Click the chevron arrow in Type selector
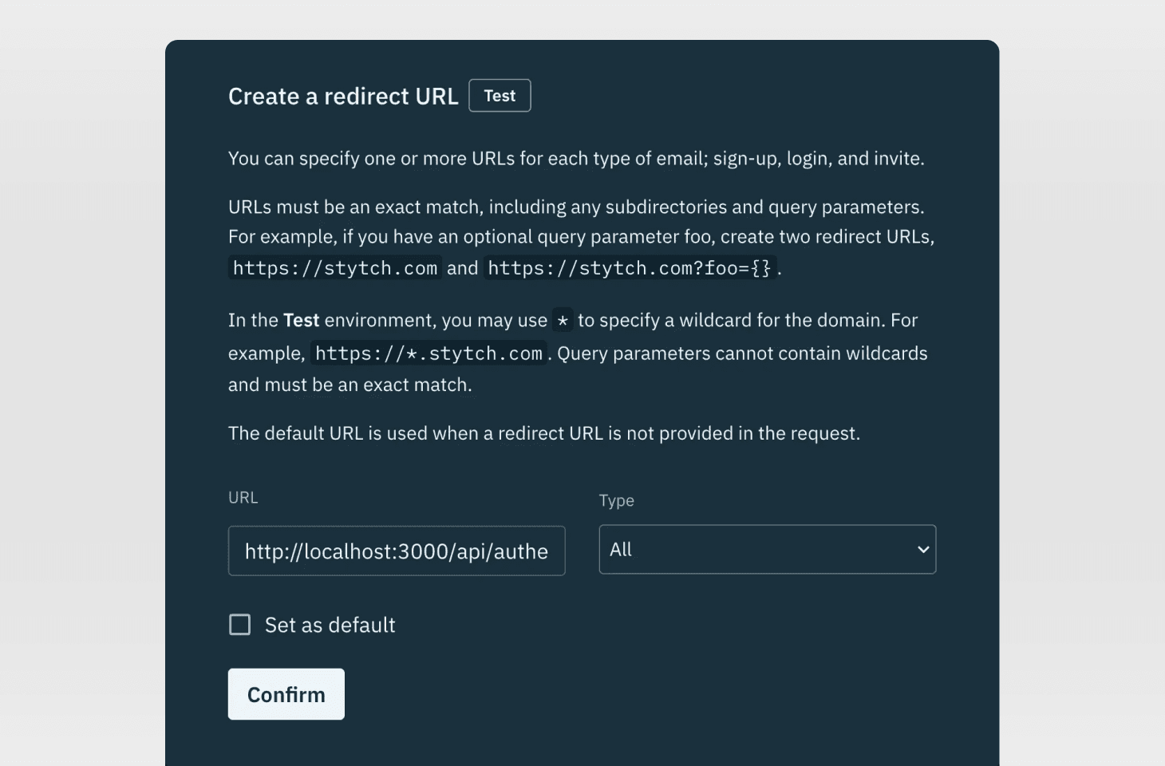Viewport: 1165px width, 766px height. click(923, 550)
